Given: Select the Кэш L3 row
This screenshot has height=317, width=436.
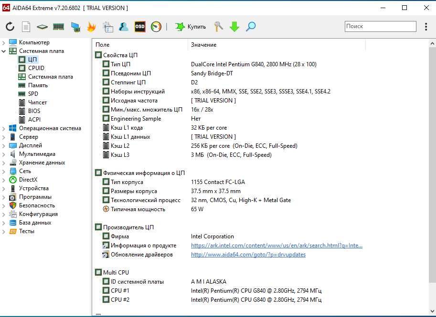Looking at the screenshot, I should pyautogui.click(x=187, y=154).
